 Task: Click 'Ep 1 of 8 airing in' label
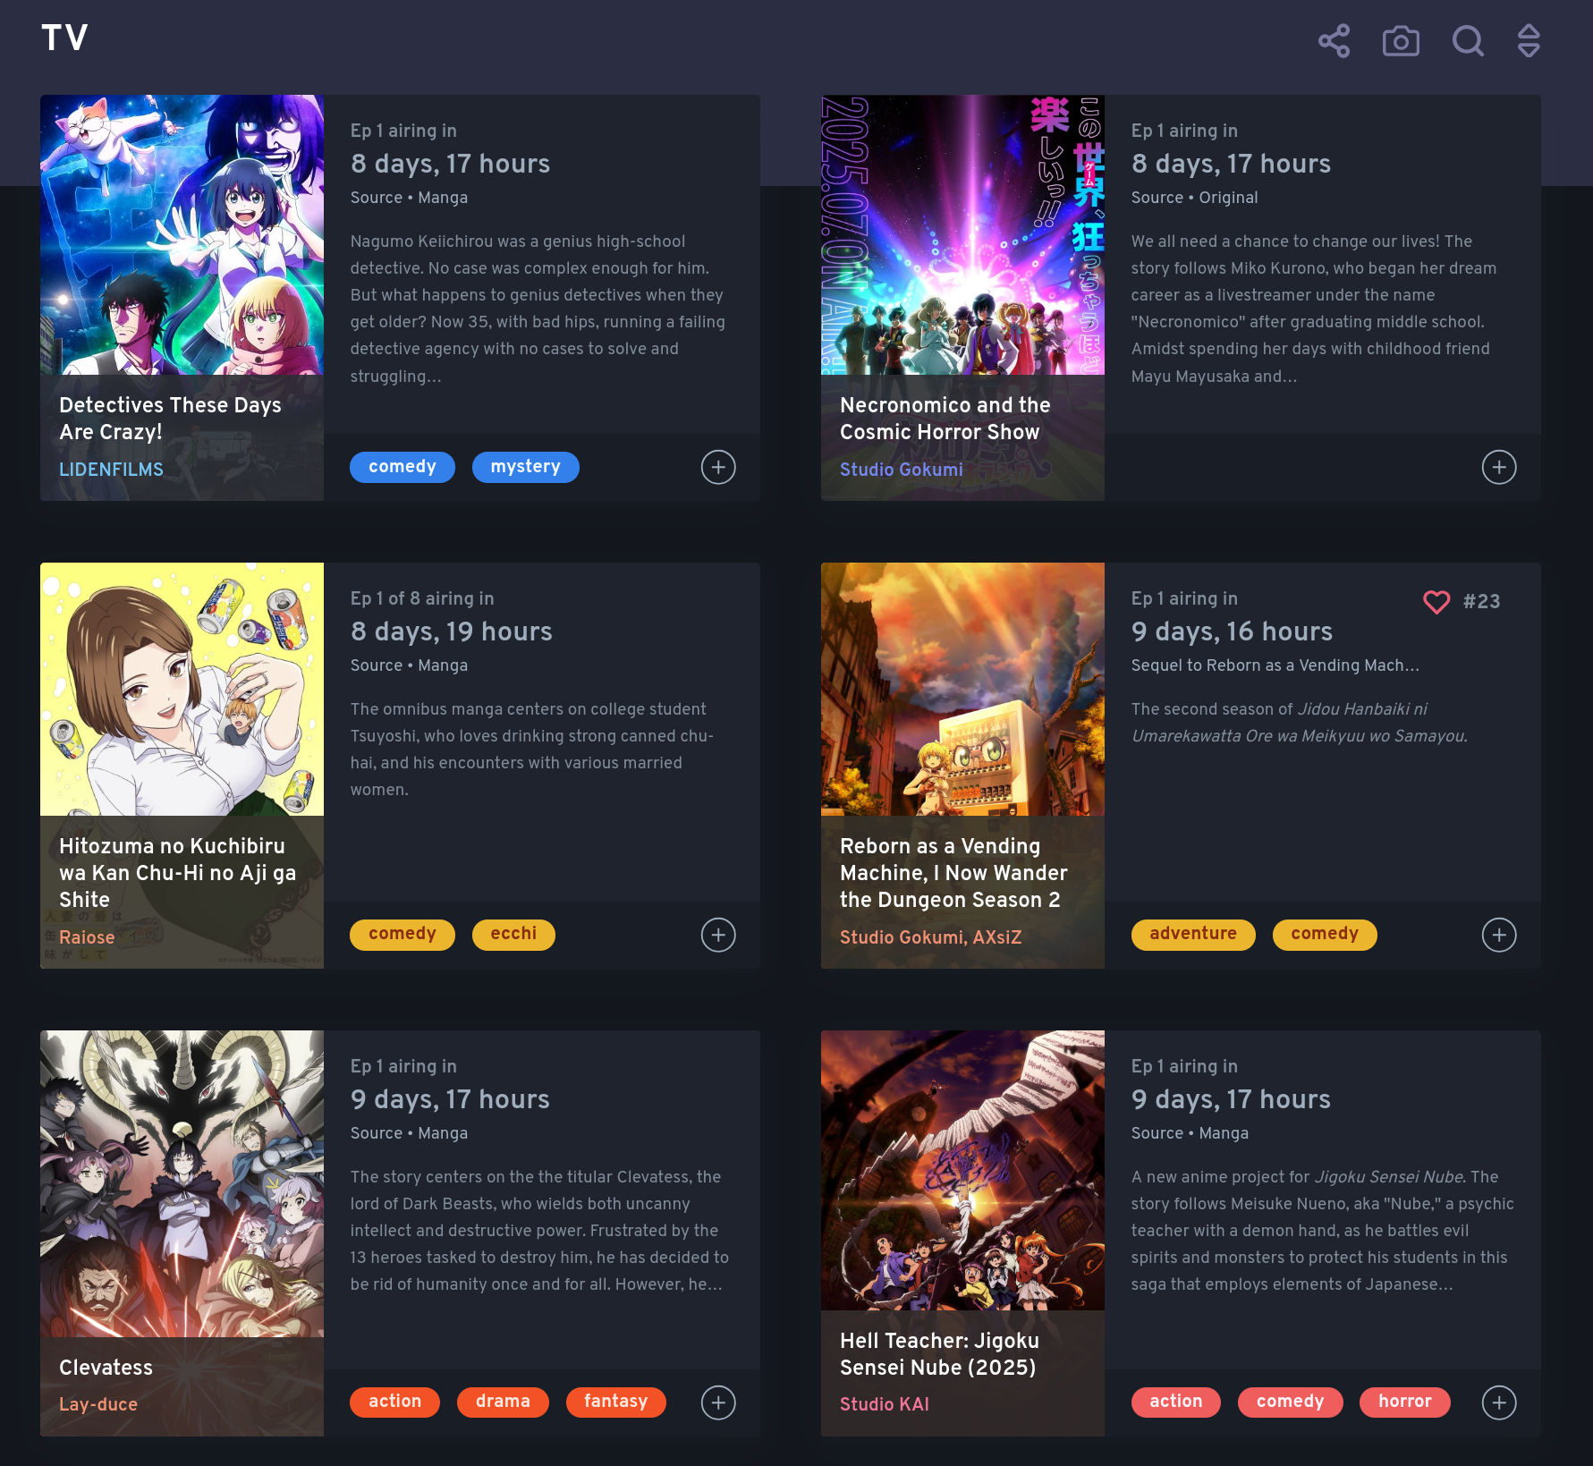421,598
